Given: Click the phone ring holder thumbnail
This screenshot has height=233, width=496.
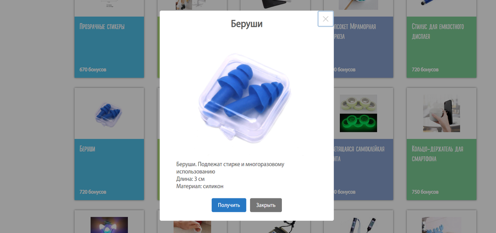Looking at the screenshot, I should click(441, 113).
